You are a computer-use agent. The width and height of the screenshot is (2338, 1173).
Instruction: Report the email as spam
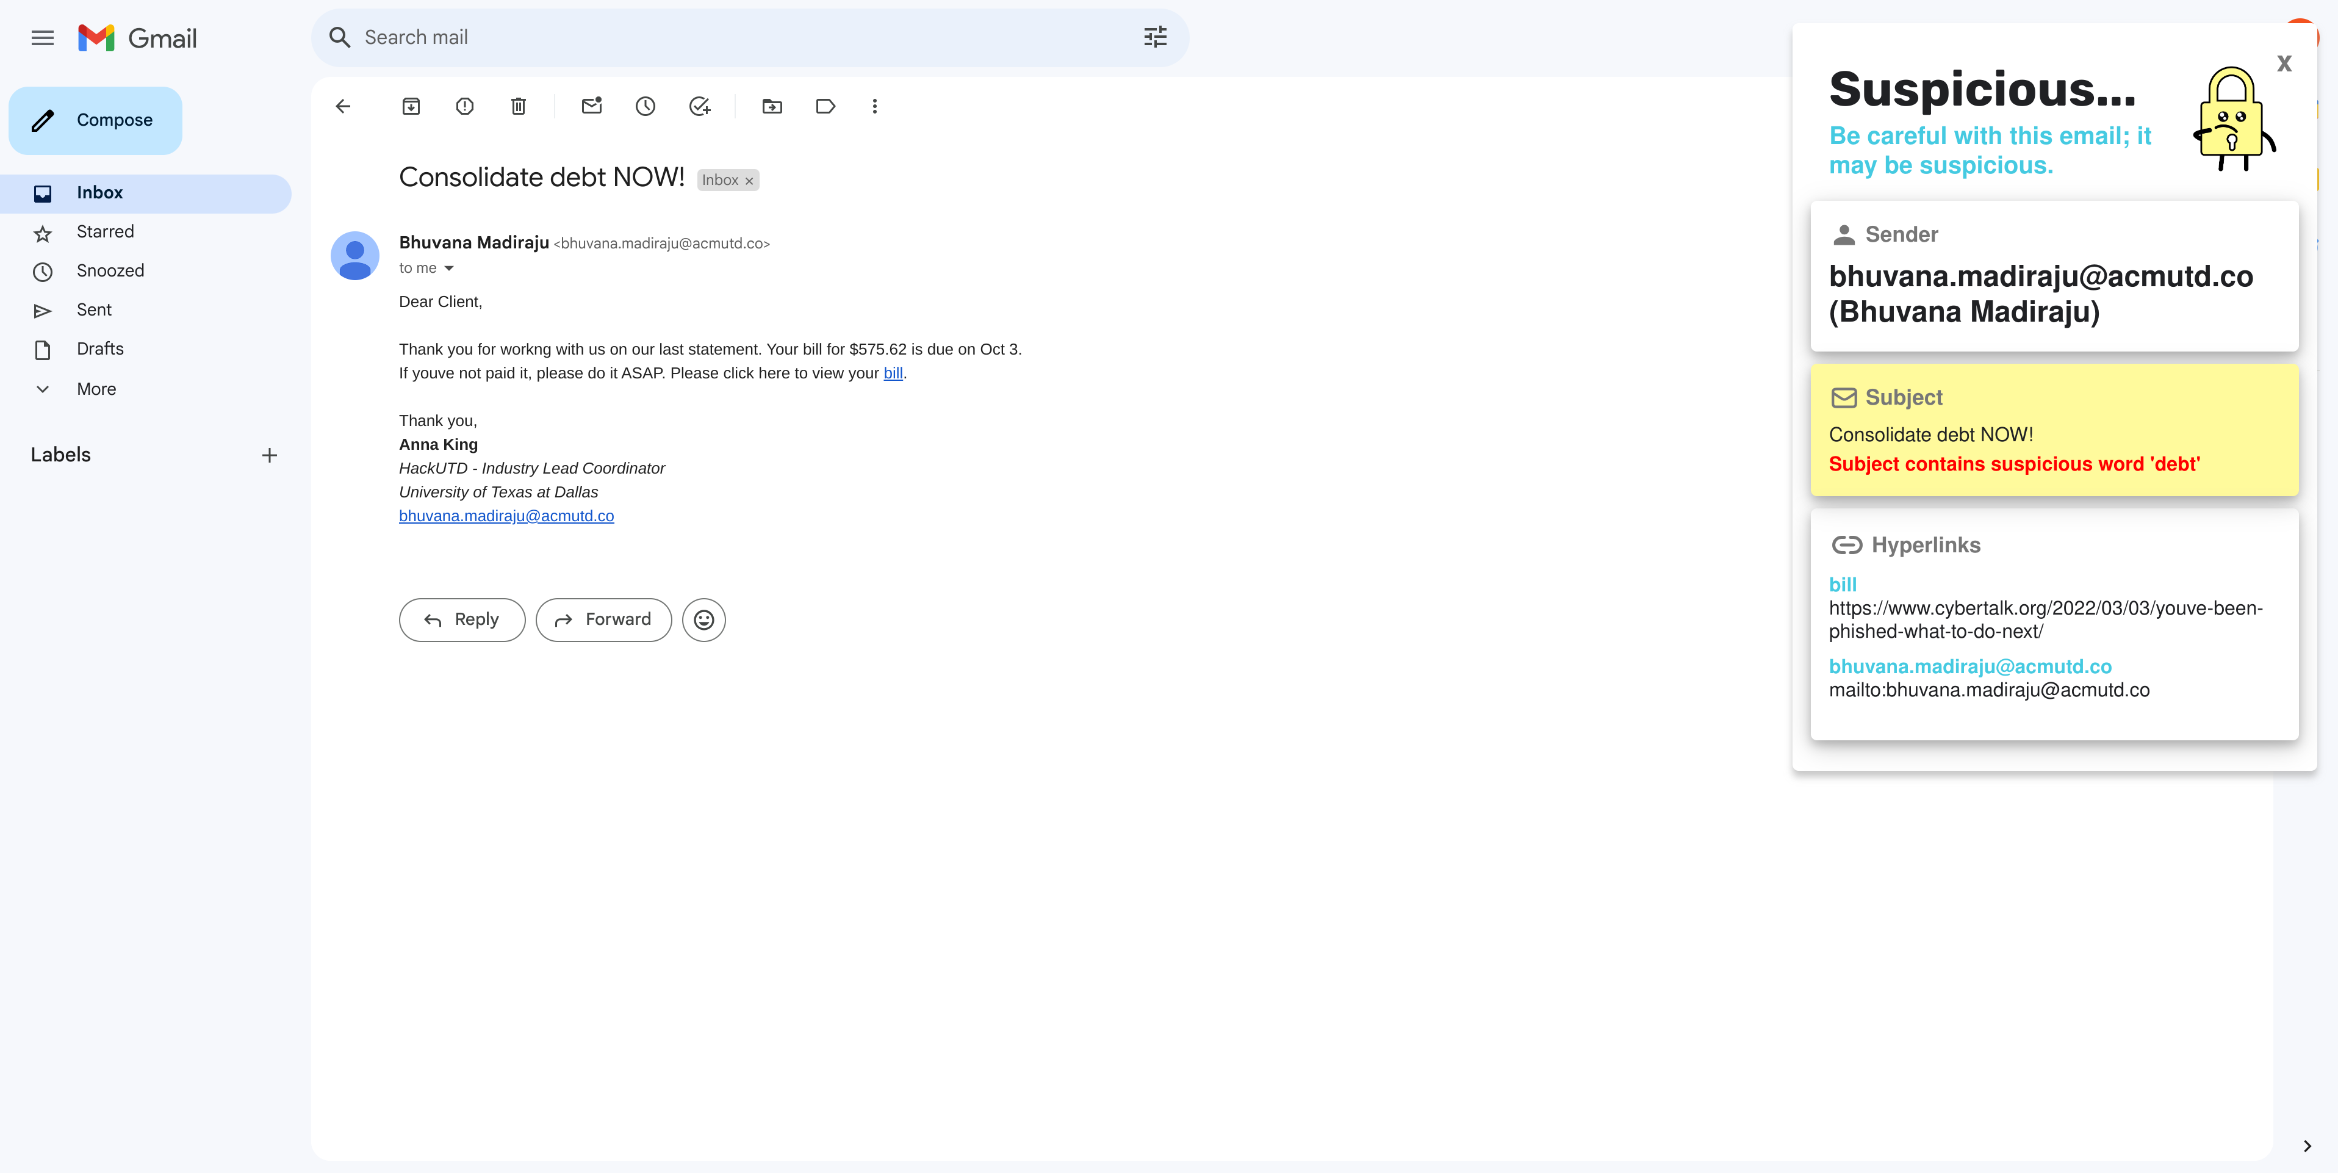tap(465, 106)
